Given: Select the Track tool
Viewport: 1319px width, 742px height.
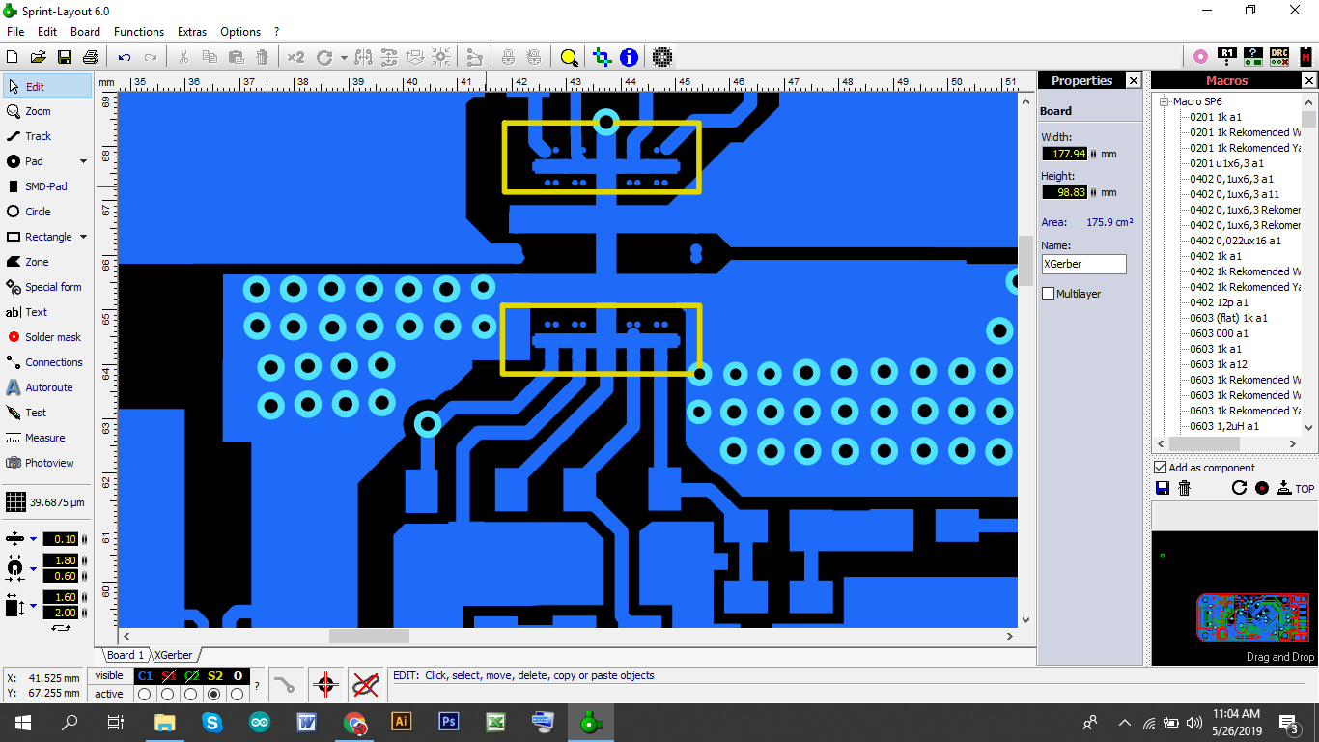Looking at the screenshot, I should 46,136.
